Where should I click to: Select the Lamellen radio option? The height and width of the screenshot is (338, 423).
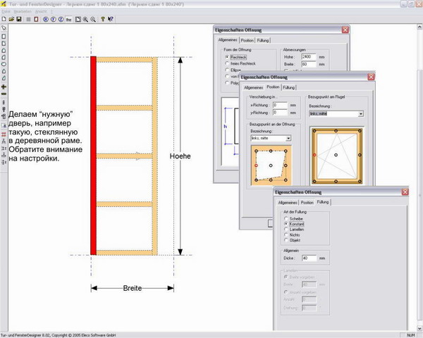click(x=286, y=230)
